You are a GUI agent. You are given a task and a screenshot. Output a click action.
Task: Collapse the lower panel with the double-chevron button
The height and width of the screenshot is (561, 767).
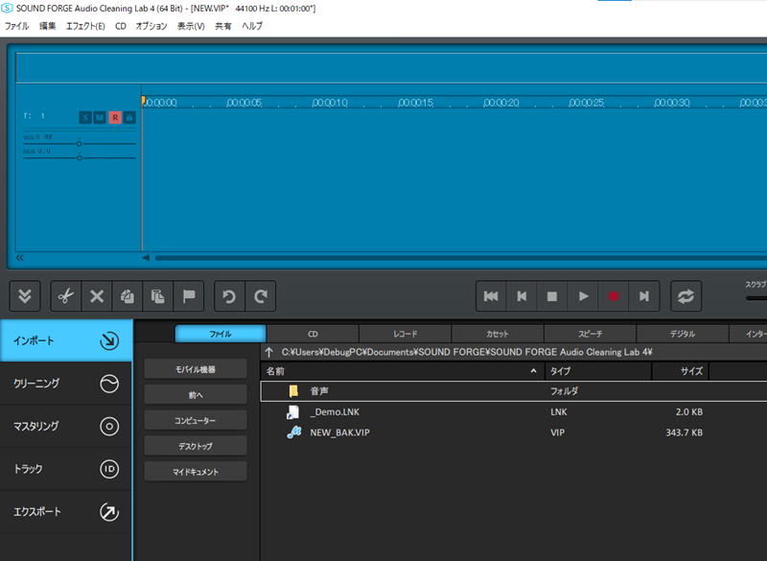point(25,296)
